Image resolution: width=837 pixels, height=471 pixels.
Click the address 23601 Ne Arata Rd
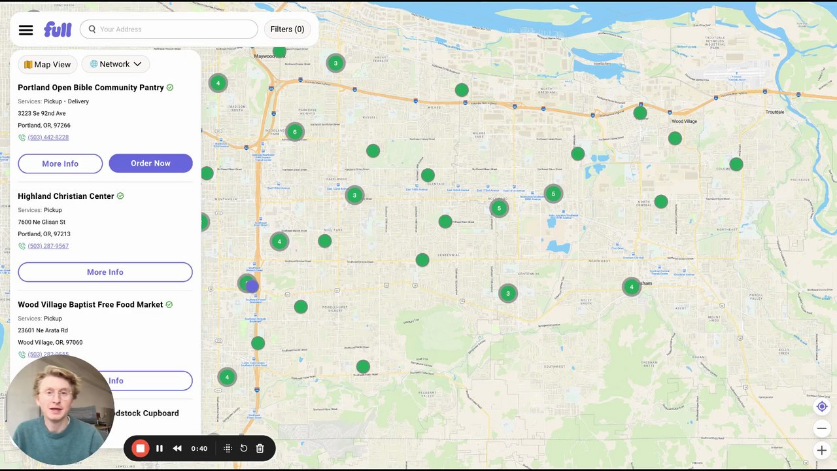click(43, 330)
